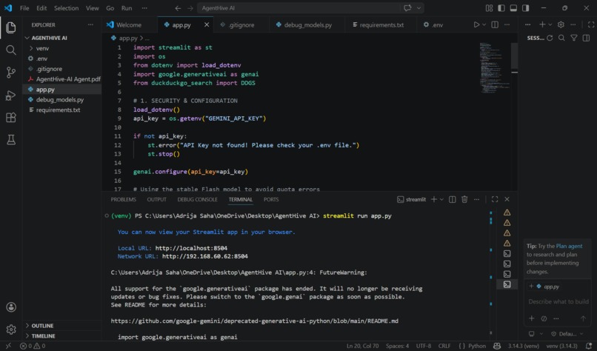
Task: Expand the TIMELINE section
Action: point(43,335)
